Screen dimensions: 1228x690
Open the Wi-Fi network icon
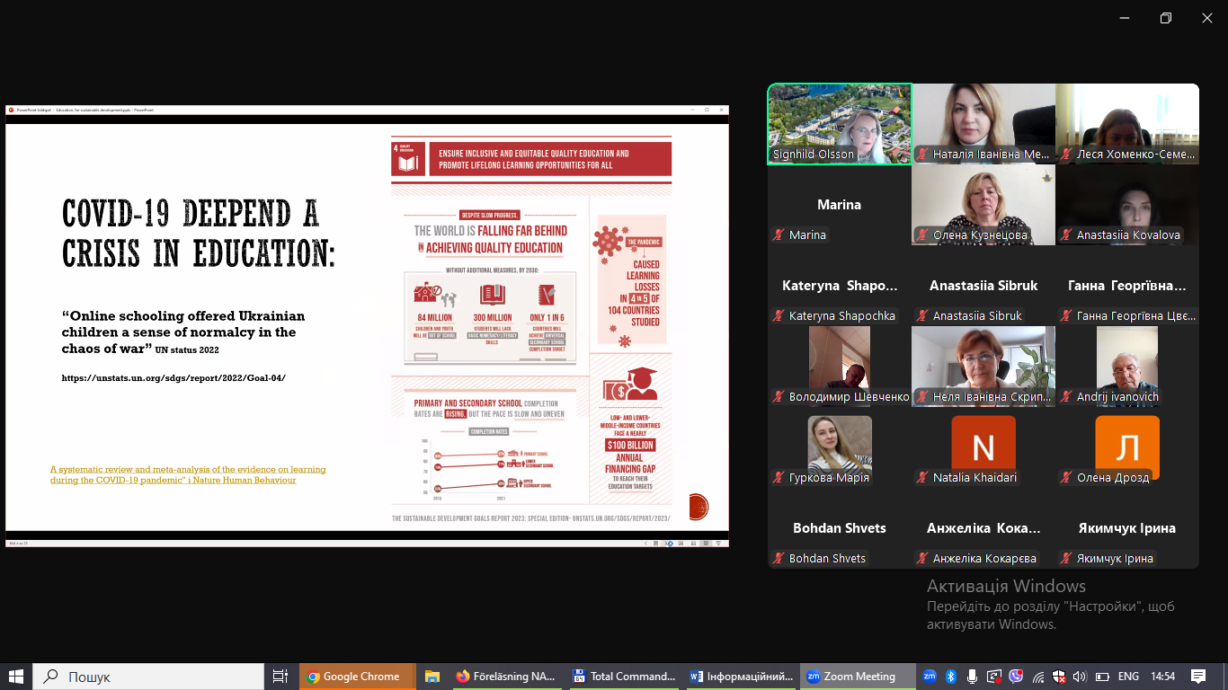1038,677
